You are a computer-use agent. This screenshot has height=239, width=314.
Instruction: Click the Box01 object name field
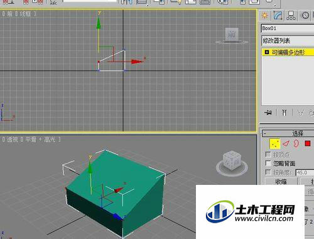(x=288, y=28)
